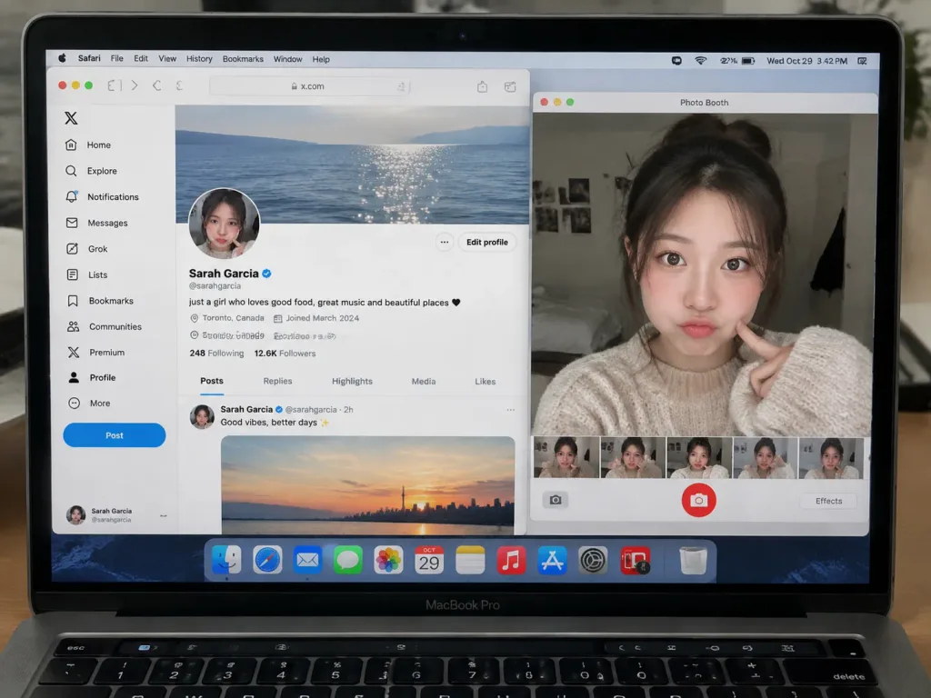
Task: Open App Store from the Dock
Action: click(552, 560)
